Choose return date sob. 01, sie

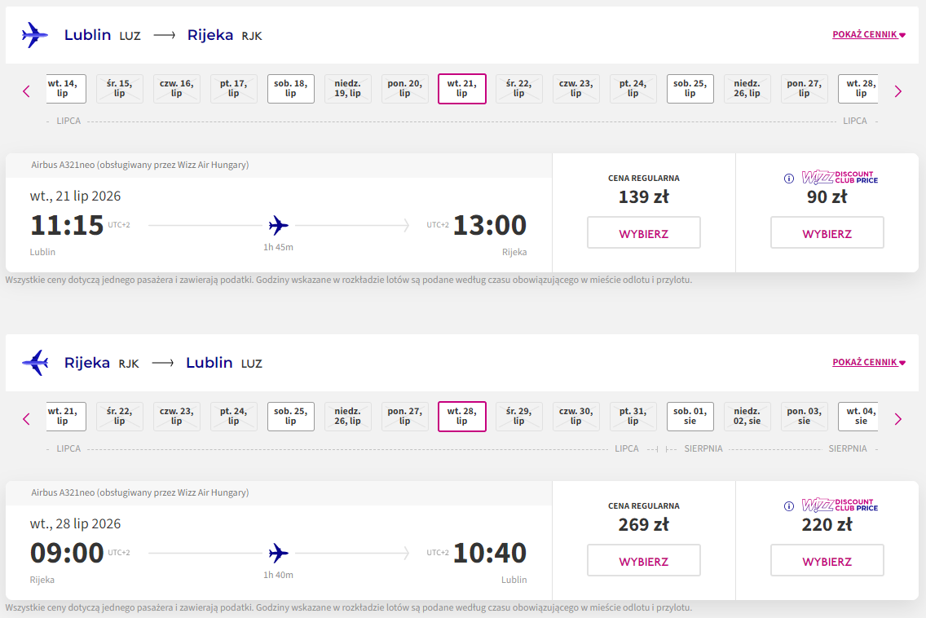(x=690, y=417)
